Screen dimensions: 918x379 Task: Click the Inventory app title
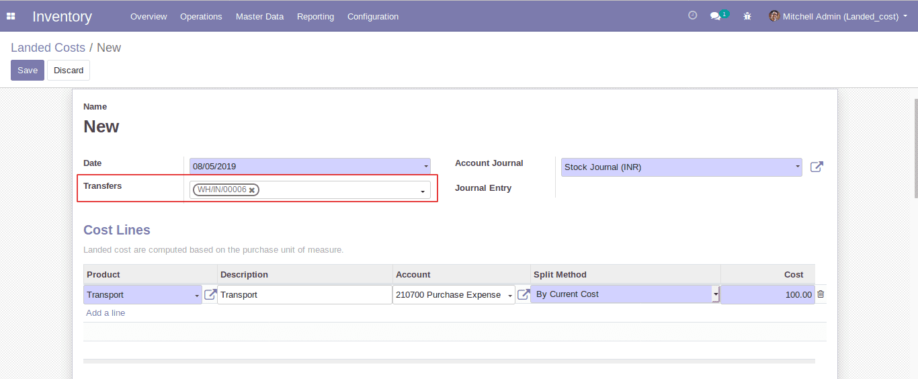click(x=62, y=16)
